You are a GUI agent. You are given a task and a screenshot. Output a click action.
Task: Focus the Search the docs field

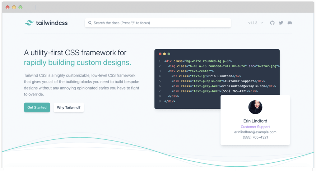[x=158, y=23]
